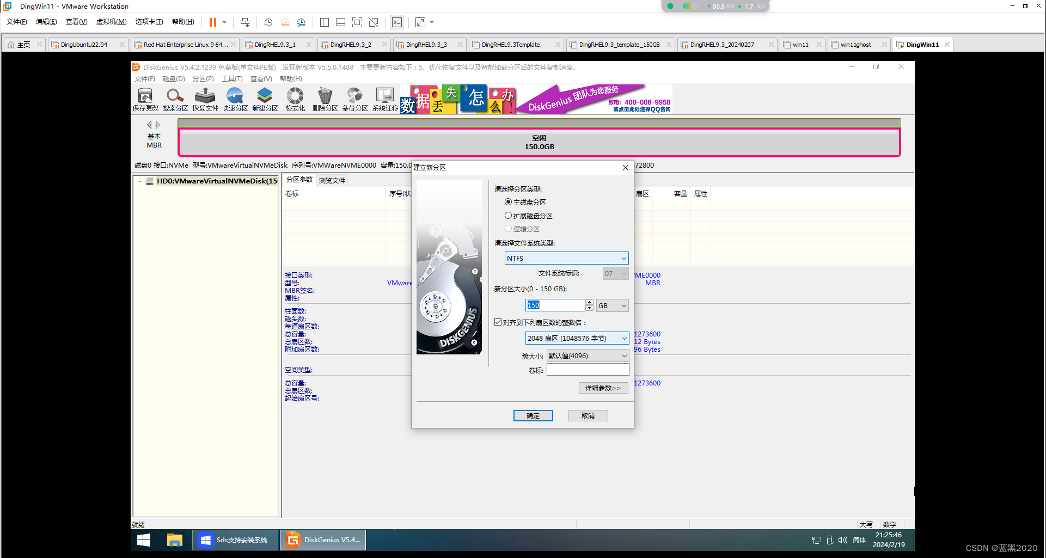Launch the 恢复文件 file recovery tool

click(x=205, y=100)
